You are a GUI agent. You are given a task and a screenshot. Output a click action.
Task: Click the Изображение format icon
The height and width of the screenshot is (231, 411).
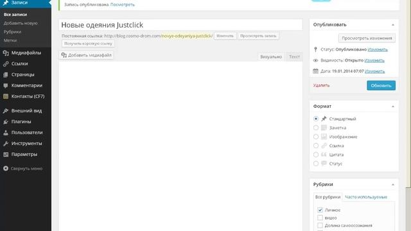click(324, 137)
